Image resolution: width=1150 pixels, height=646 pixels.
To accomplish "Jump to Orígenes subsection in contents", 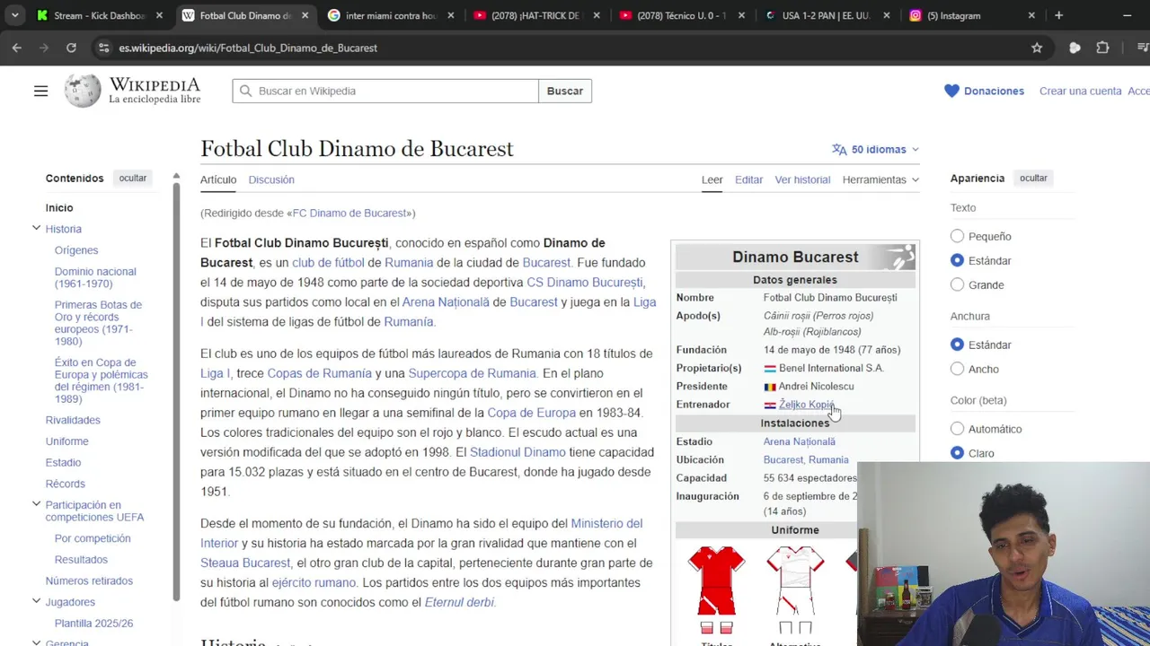I will pyautogui.click(x=76, y=250).
